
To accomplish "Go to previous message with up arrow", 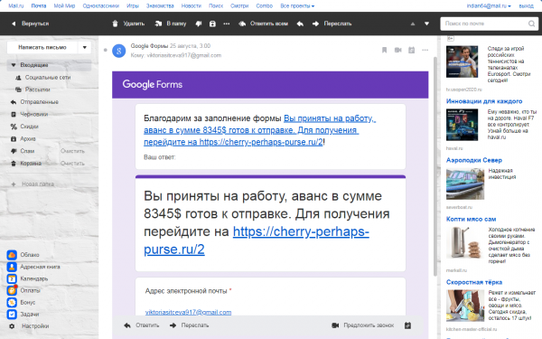I will tap(413, 24).
